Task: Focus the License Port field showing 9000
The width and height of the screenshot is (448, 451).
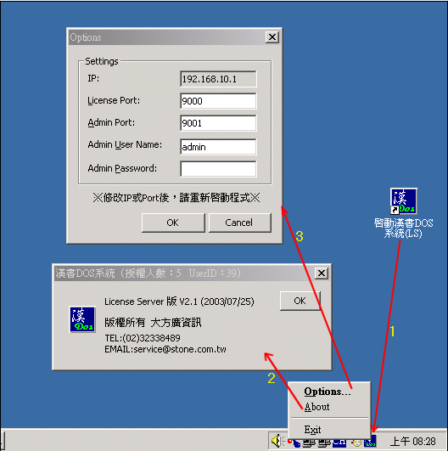Action: 218,101
